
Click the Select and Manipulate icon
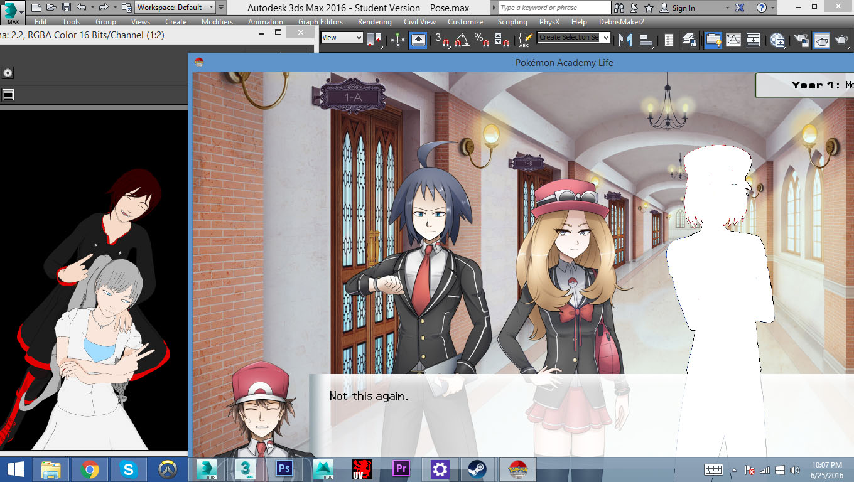pyautogui.click(x=418, y=40)
